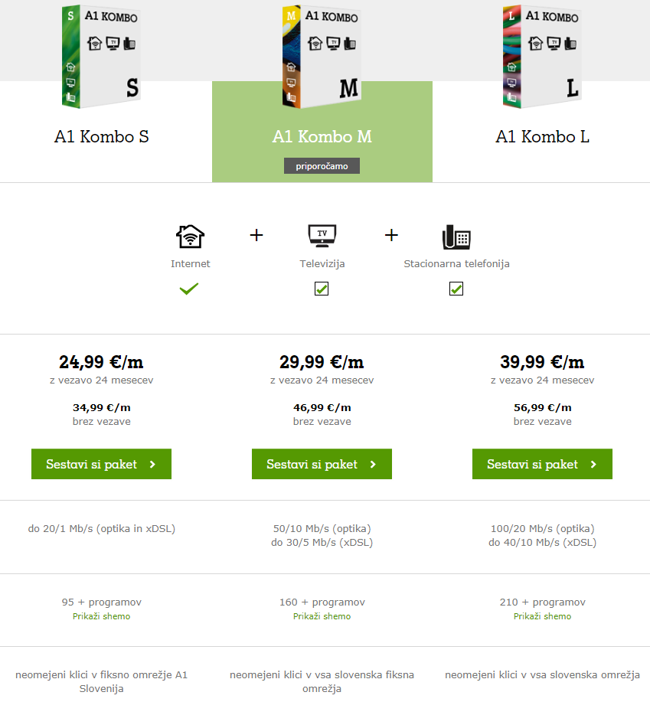Viewport: 650px width, 715px height.
Task: Click the Internet house Wi-Fi icon
Action: click(190, 237)
